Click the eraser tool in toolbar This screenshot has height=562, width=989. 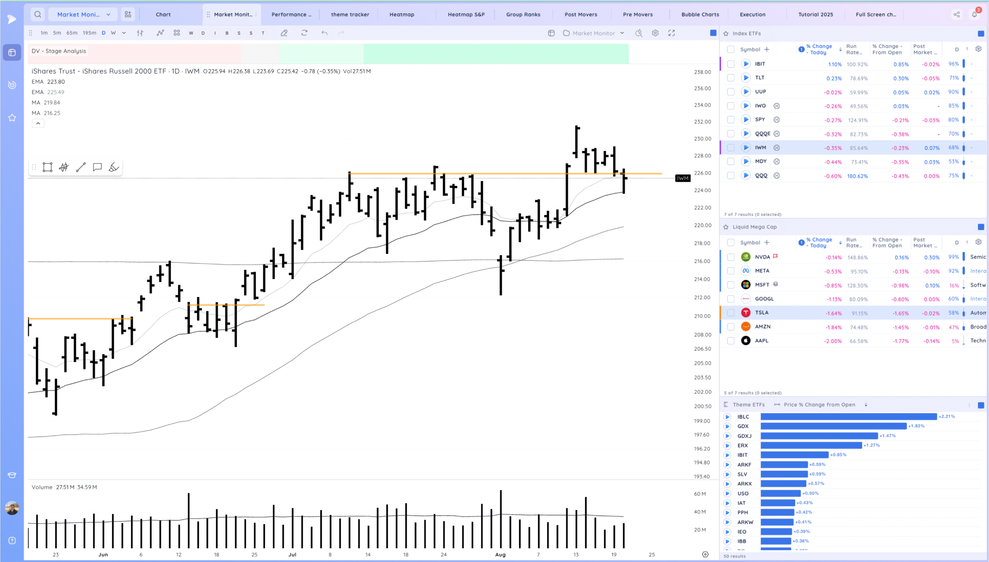click(284, 33)
